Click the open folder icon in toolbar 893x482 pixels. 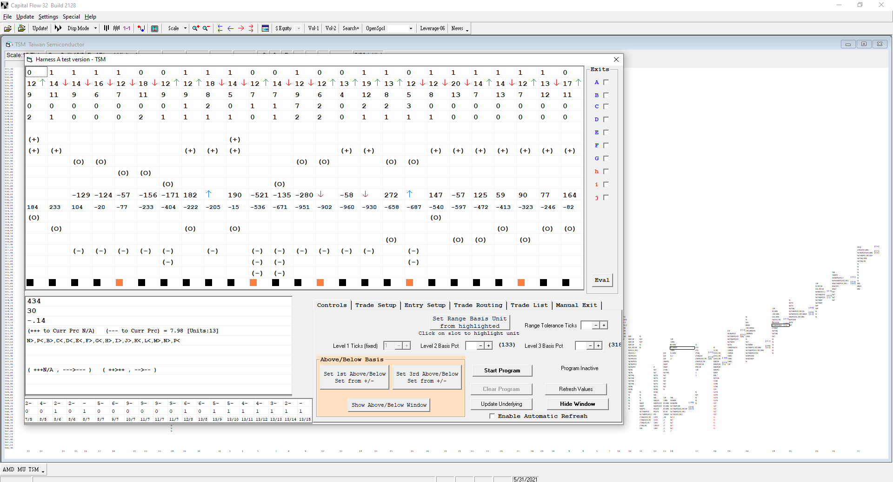tap(8, 28)
